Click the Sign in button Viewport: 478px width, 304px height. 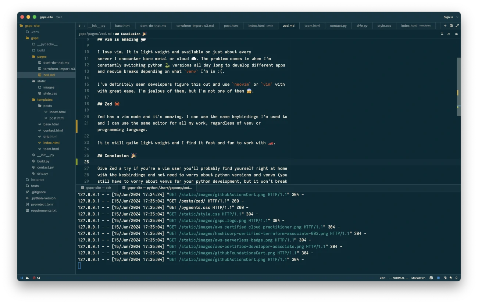coord(448,17)
